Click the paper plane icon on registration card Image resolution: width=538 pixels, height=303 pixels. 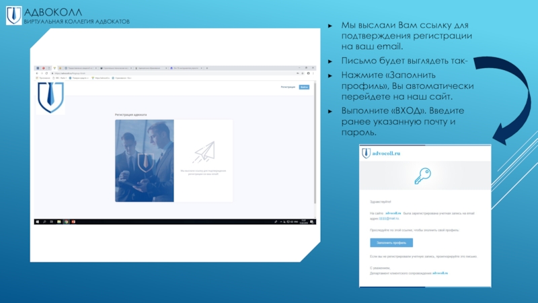(203, 152)
